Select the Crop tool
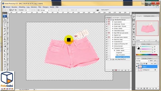Viewport: 161px width, 91px height. point(5,29)
